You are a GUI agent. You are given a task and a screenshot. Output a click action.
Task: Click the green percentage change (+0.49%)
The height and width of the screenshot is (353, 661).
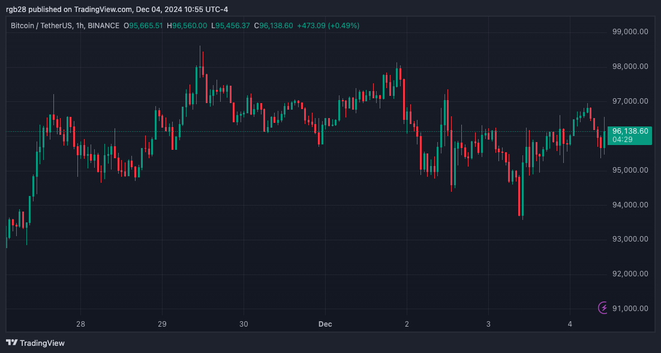pyautogui.click(x=344, y=26)
